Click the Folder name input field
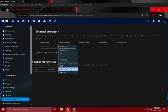The height and width of the screenshot is (112, 168). pos(49,47)
